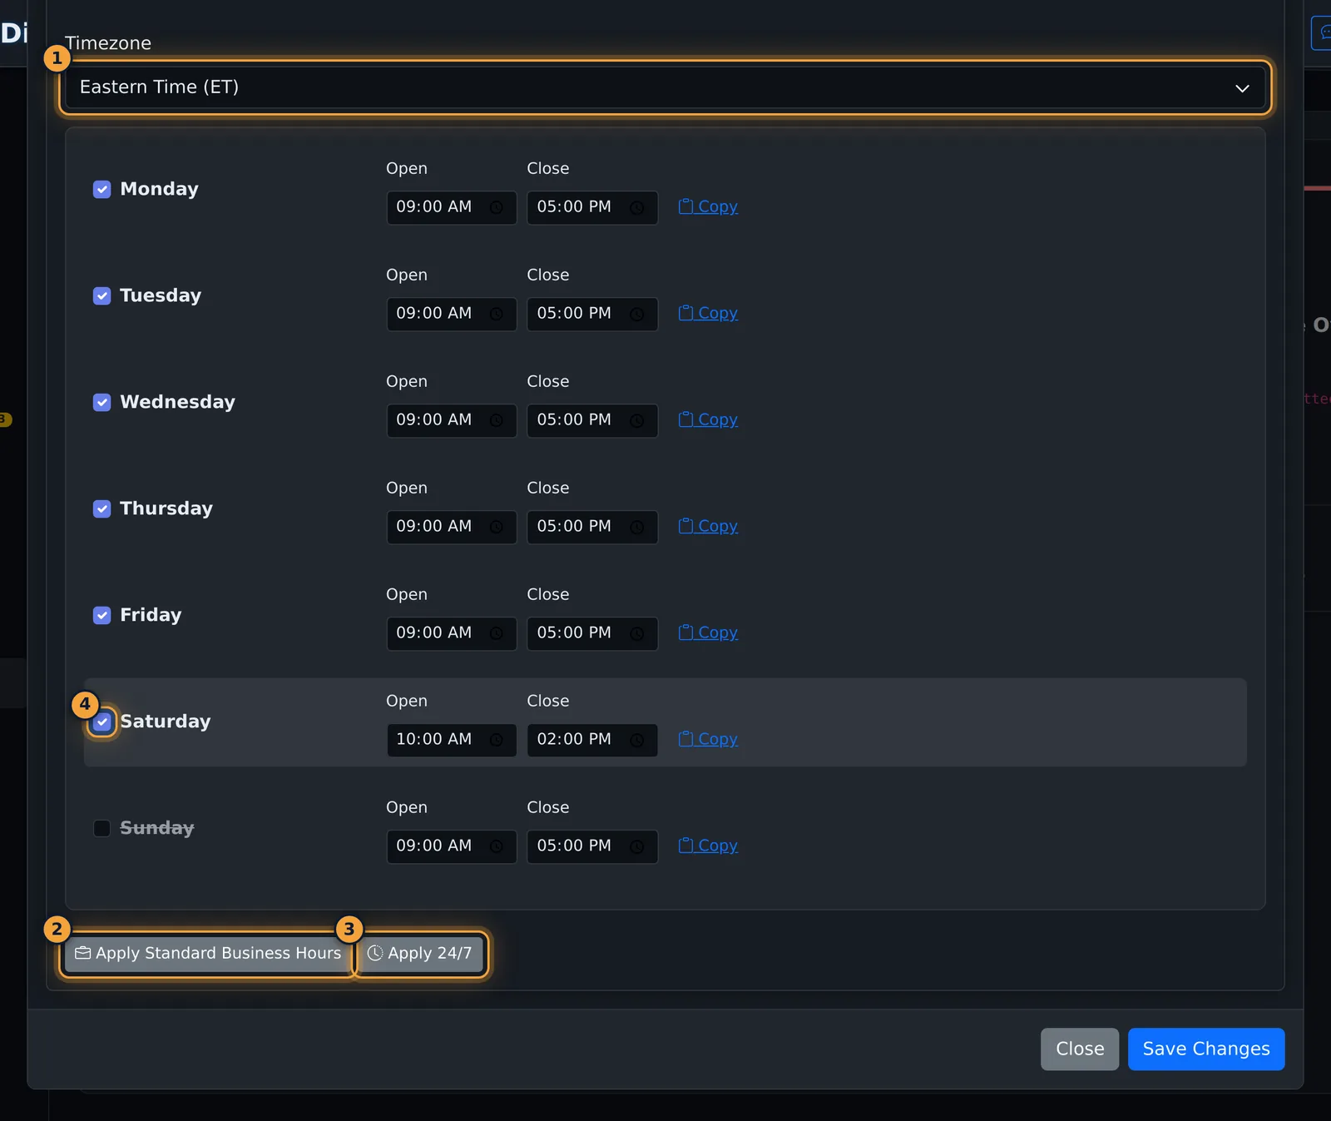This screenshot has width=1331, height=1121.
Task: Edit Wednesday's 05:00 PM close time field
Action: [592, 420]
